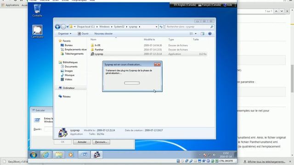Open the Corbeille recycle bin desktop icon
This screenshot has width=294, height=165.
[x=37, y=11]
